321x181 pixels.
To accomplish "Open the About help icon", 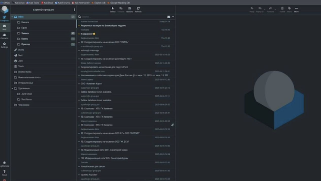I will 4,173.
